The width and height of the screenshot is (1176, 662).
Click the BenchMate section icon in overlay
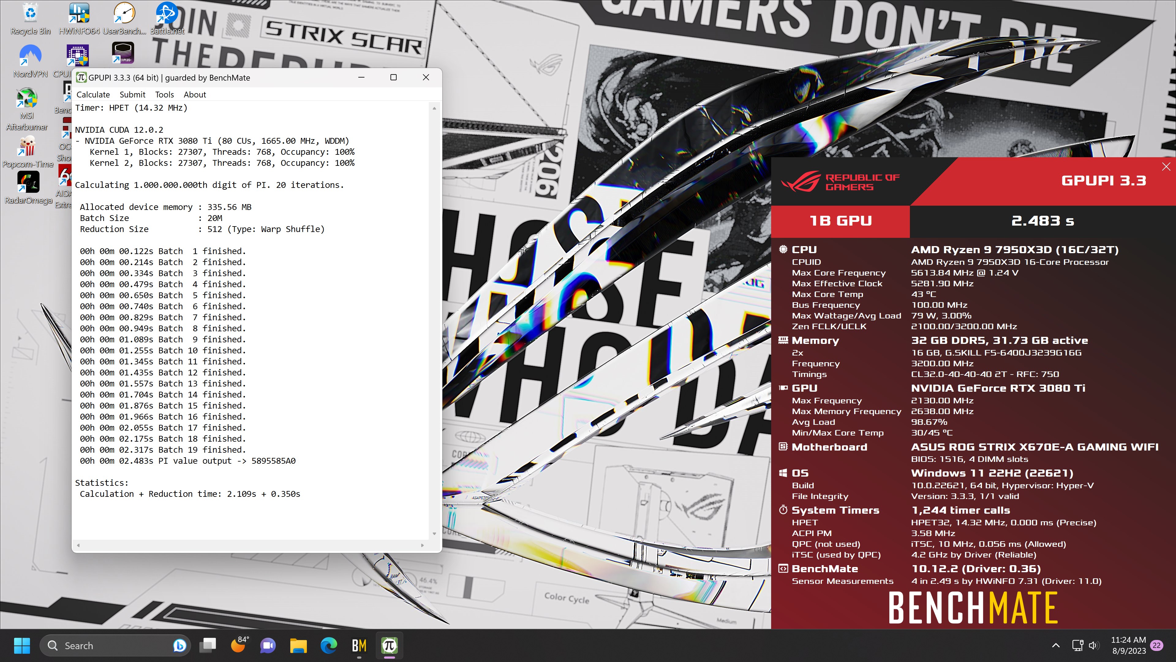[783, 568]
